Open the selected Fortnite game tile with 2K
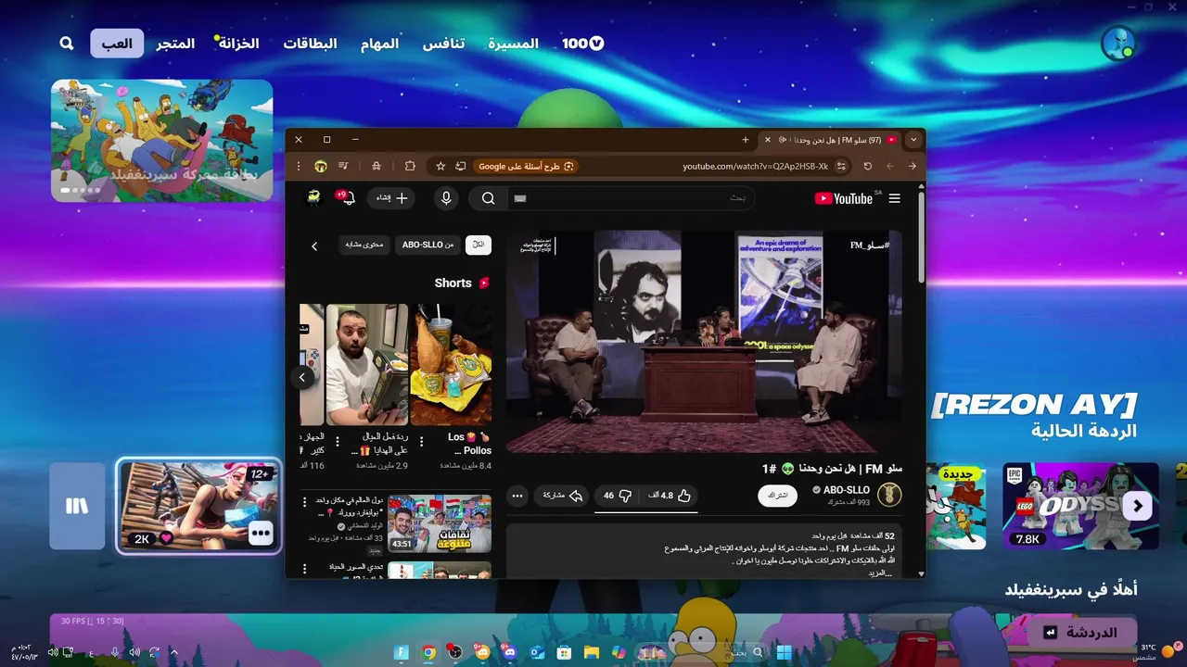This screenshot has width=1187, height=667. 199,506
